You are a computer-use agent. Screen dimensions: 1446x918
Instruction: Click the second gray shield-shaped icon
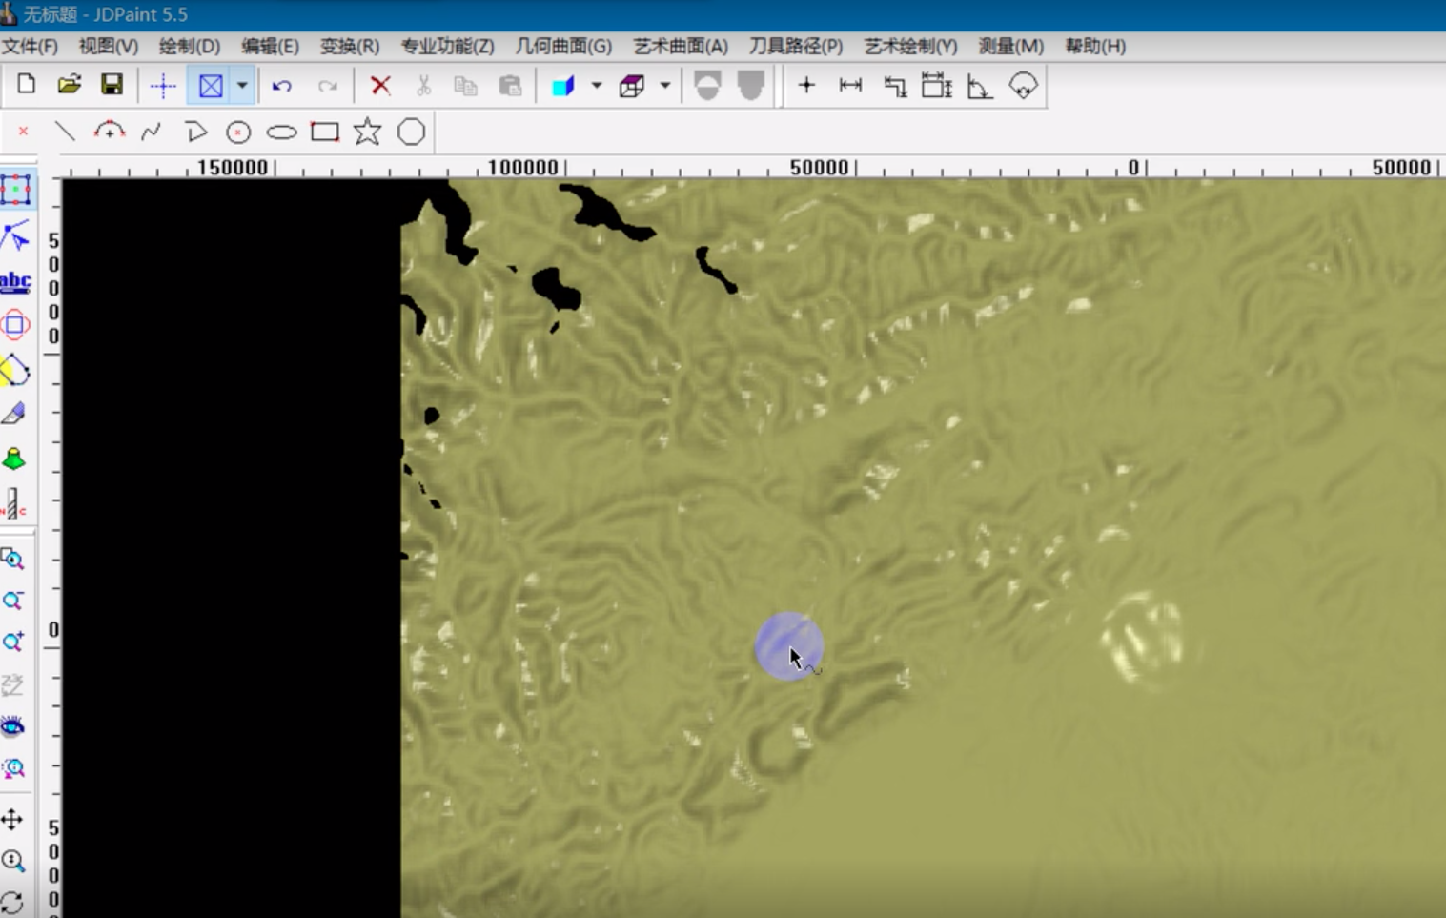pyautogui.click(x=751, y=86)
